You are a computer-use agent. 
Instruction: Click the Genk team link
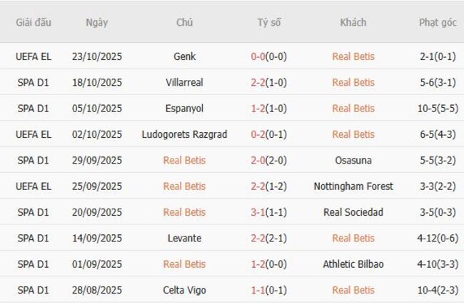pyautogui.click(x=184, y=56)
